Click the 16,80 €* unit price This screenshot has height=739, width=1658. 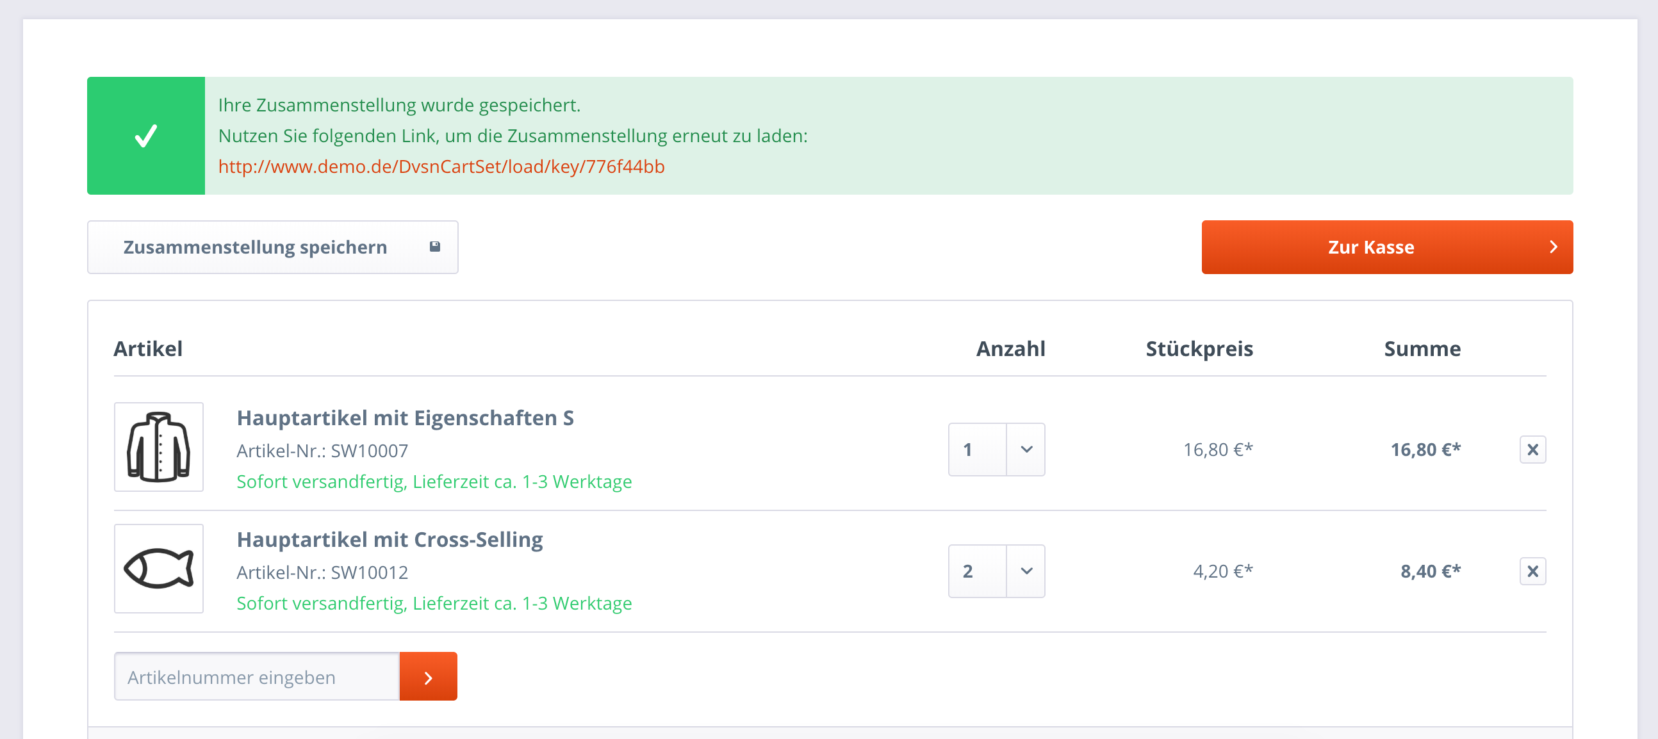[1218, 450]
